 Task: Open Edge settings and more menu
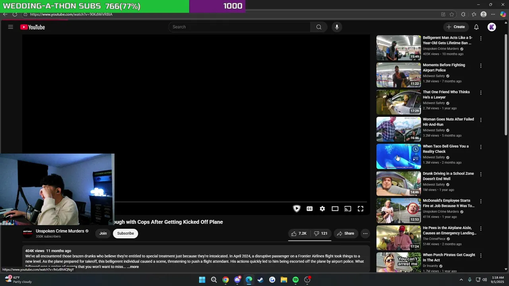(x=493, y=14)
